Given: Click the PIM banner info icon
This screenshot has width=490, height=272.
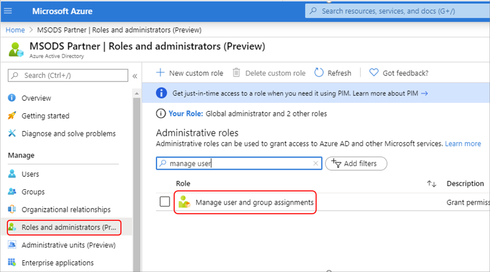Looking at the screenshot, I should pos(162,93).
